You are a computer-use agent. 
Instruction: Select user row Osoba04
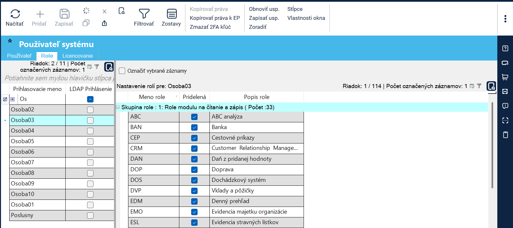click(x=62, y=131)
